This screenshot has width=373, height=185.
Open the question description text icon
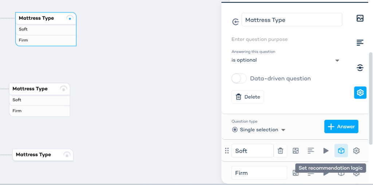360,43
